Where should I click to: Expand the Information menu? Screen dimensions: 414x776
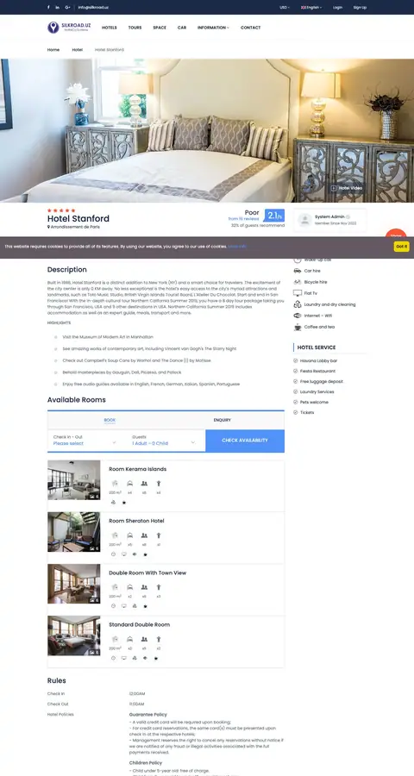pyautogui.click(x=213, y=28)
